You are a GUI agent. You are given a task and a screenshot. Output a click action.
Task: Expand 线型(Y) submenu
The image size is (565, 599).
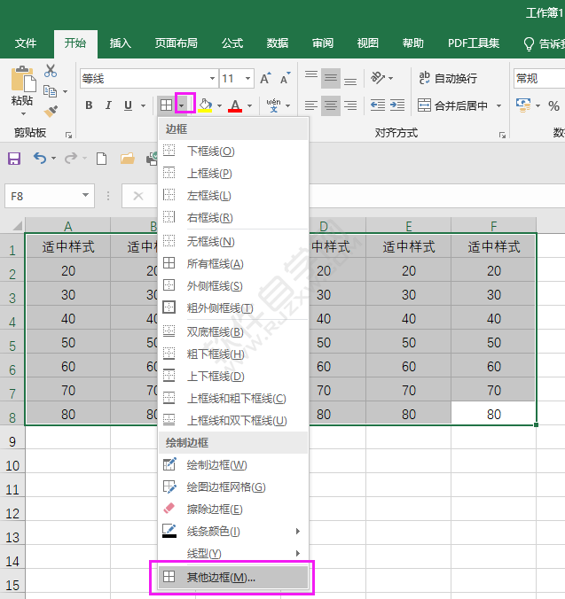tap(233, 553)
